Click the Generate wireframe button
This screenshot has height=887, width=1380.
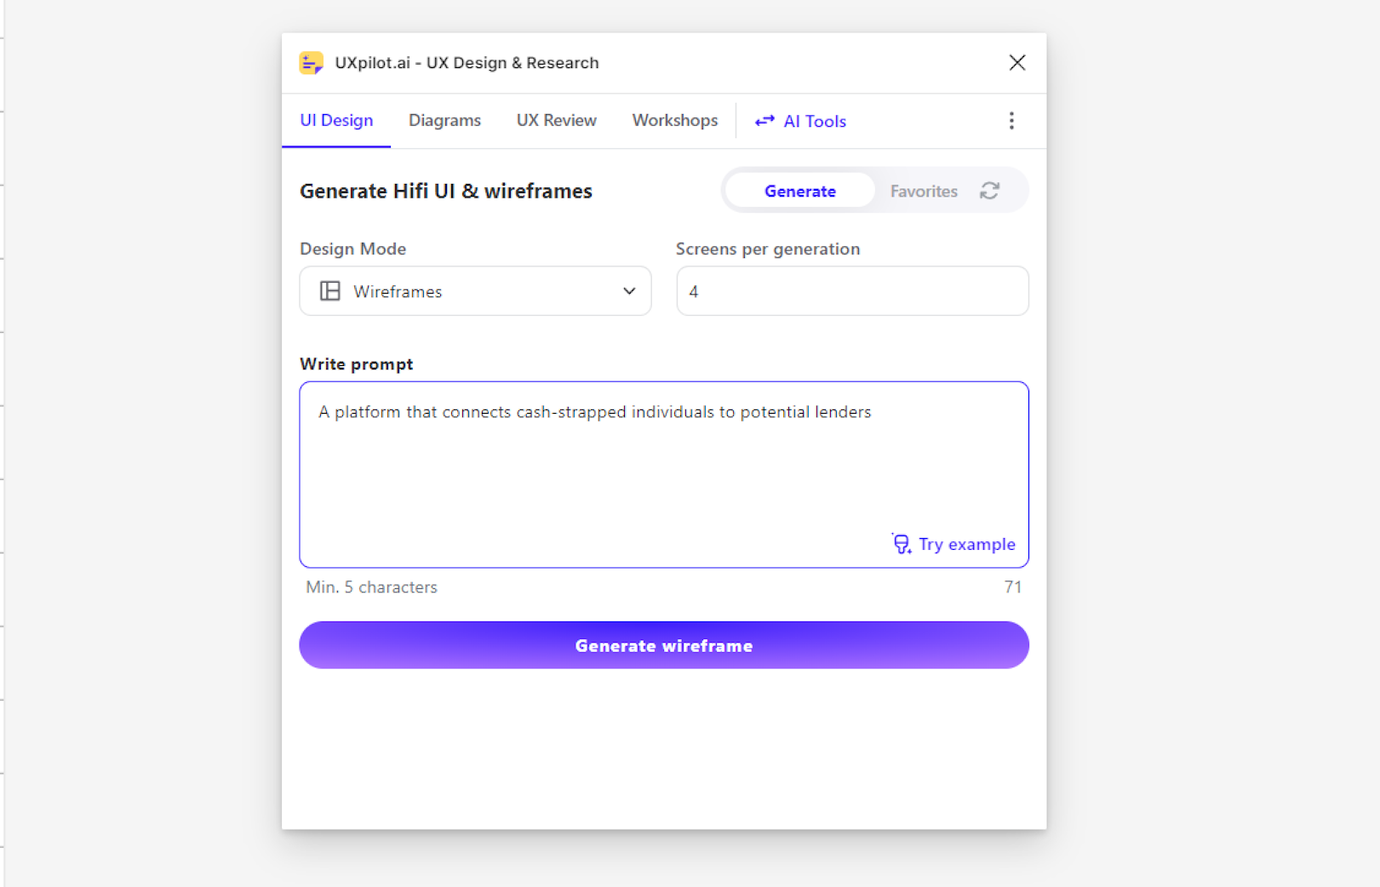pyautogui.click(x=663, y=645)
